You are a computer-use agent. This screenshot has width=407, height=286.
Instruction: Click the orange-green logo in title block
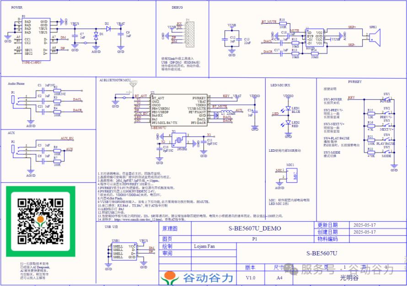[x=170, y=278]
